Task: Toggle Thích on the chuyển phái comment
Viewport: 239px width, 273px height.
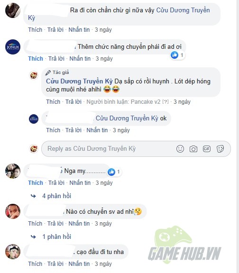Action: click(x=36, y=59)
